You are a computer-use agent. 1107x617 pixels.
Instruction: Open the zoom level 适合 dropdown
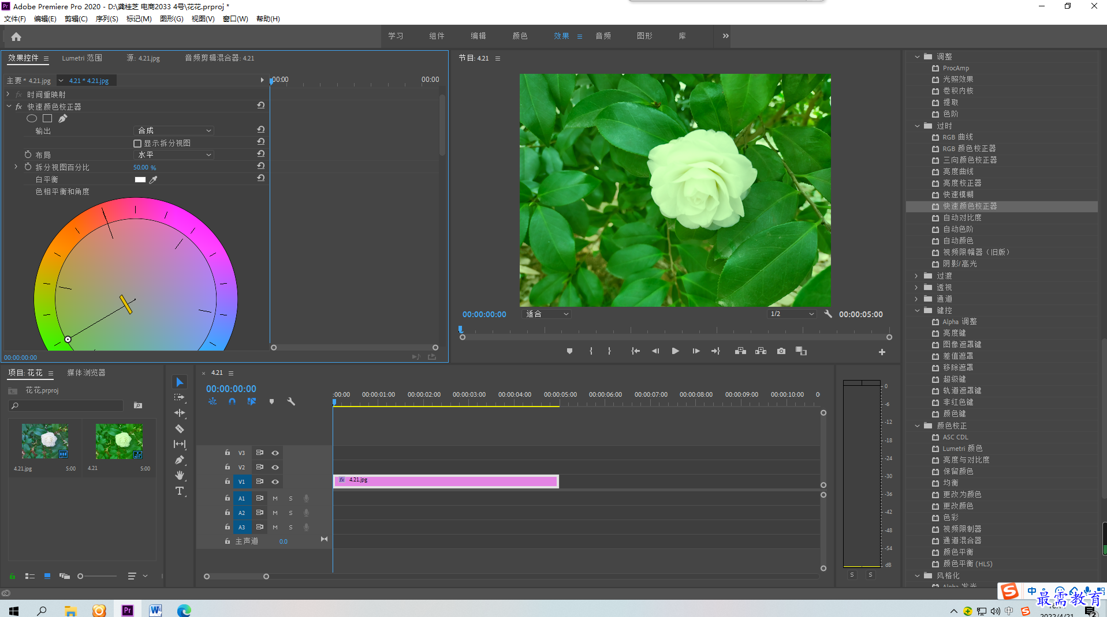pos(547,314)
